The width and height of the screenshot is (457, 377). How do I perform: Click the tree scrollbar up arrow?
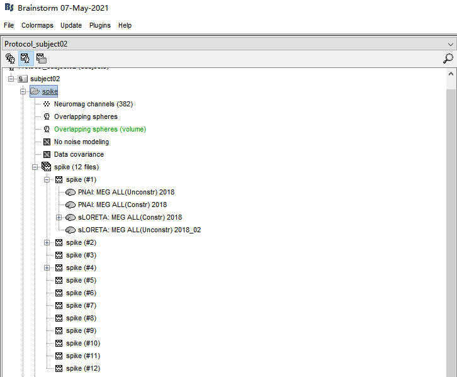pos(451,74)
